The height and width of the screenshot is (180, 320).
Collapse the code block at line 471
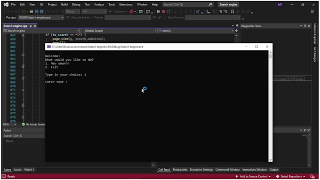pos(23,90)
